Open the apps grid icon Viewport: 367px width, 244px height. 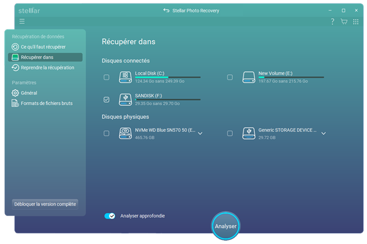click(356, 22)
